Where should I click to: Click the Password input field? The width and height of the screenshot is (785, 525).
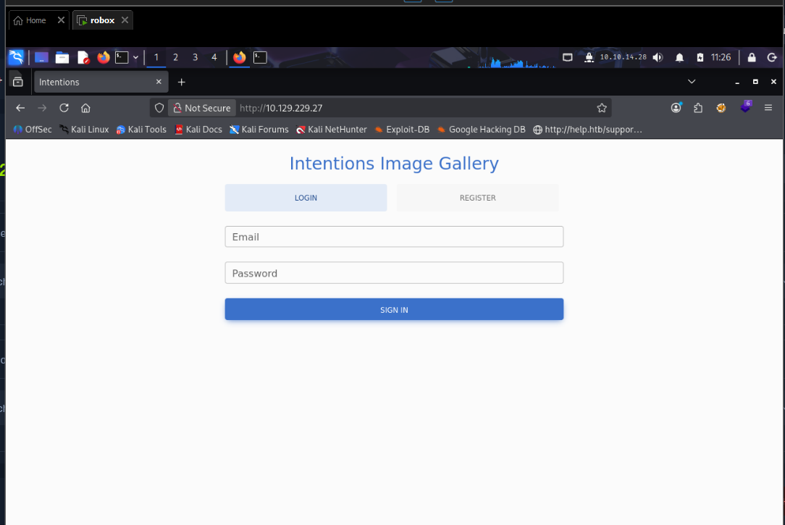coord(394,273)
